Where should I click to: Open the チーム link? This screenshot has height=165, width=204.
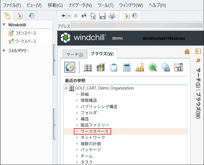coord(87,156)
